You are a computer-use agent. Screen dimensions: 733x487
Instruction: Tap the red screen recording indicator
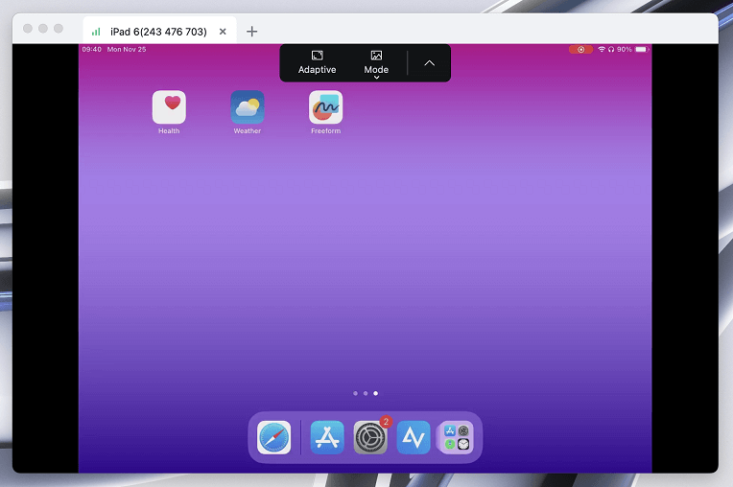pyautogui.click(x=580, y=49)
